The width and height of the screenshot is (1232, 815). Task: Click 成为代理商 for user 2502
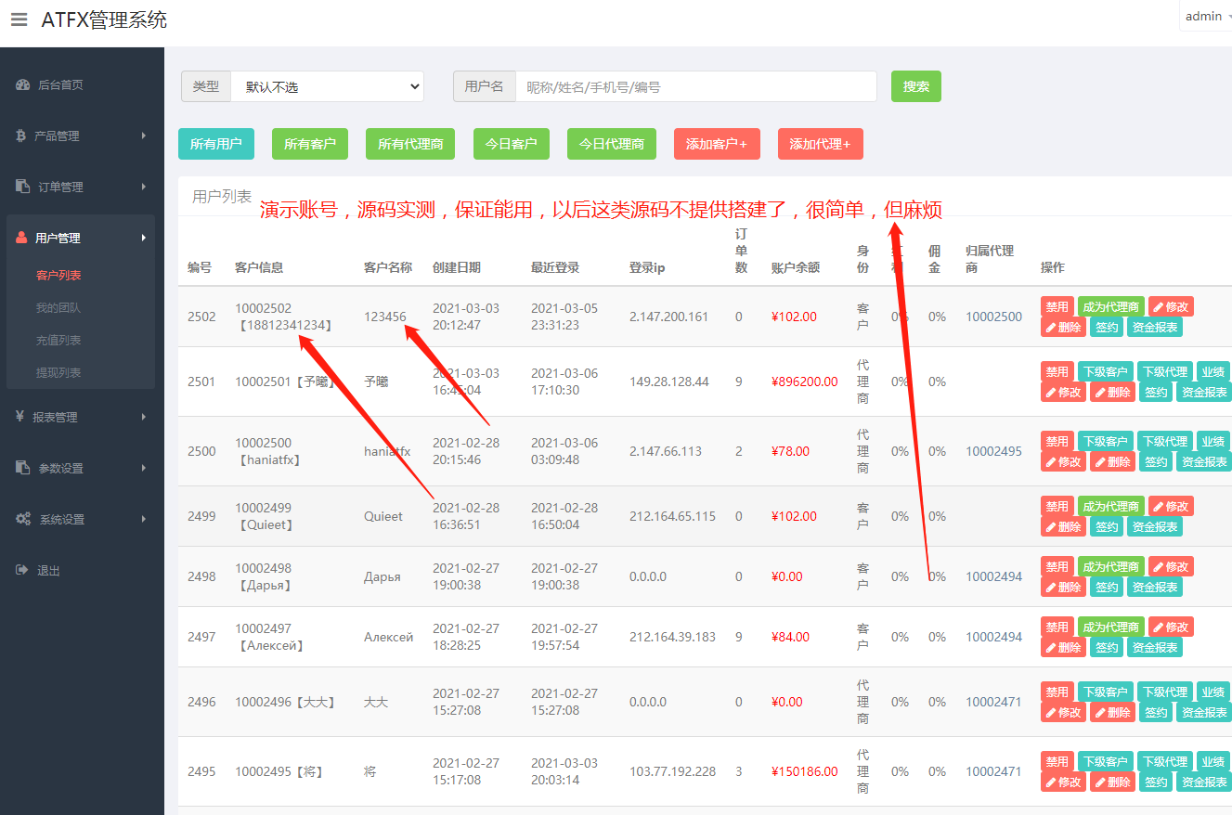pyautogui.click(x=1111, y=306)
